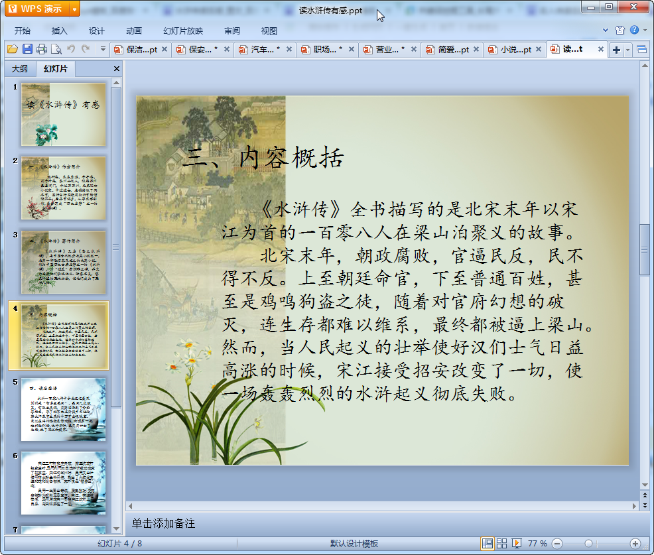Add a new document tab with plus
The width and height of the screenshot is (654, 555).
click(x=616, y=50)
